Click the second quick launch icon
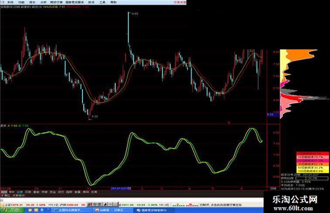 click(x=36, y=210)
